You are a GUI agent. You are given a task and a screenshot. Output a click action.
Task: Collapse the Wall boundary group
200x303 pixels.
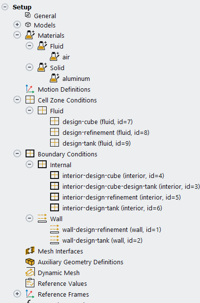29,219
